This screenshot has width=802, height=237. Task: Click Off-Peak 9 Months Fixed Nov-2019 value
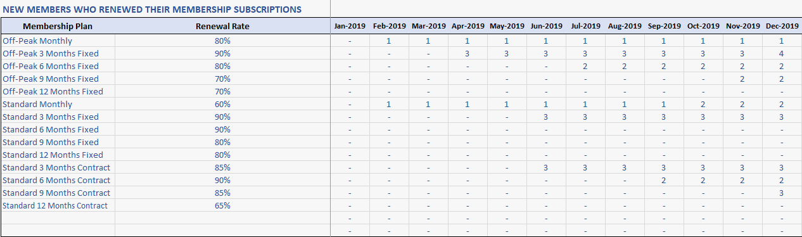(742, 79)
